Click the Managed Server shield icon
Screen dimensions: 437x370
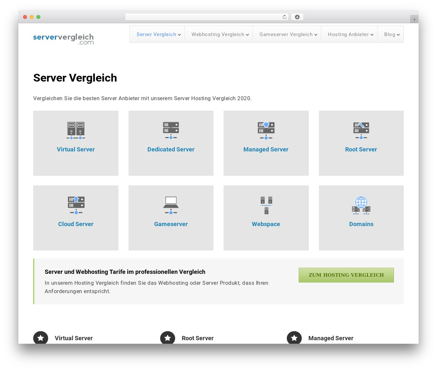[x=266, y=130]
